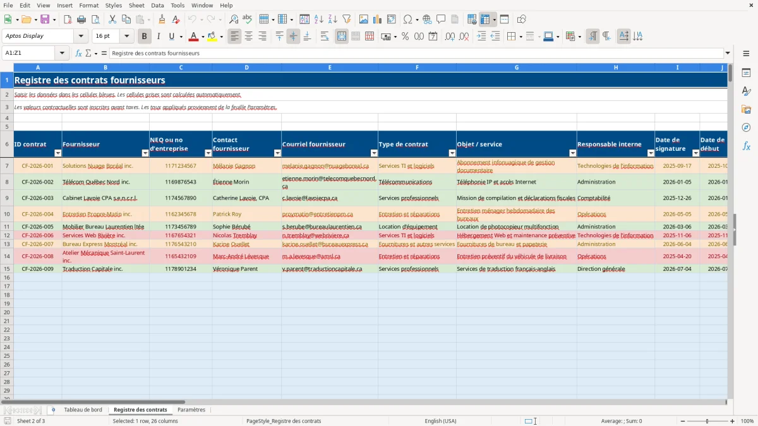Toggle Freeze Rows and Columns
The width and height of the screenshot is (758, 426).
(485, 20)
